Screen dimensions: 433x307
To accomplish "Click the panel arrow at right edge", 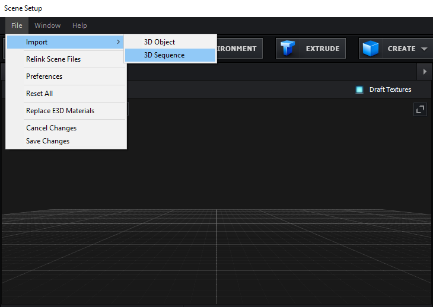I will pyautogui.click(x=425, y=72).
